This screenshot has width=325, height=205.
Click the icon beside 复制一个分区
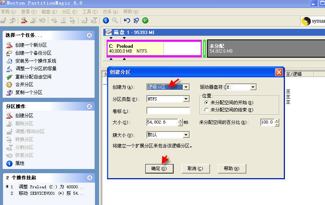[x=9, y=92]
